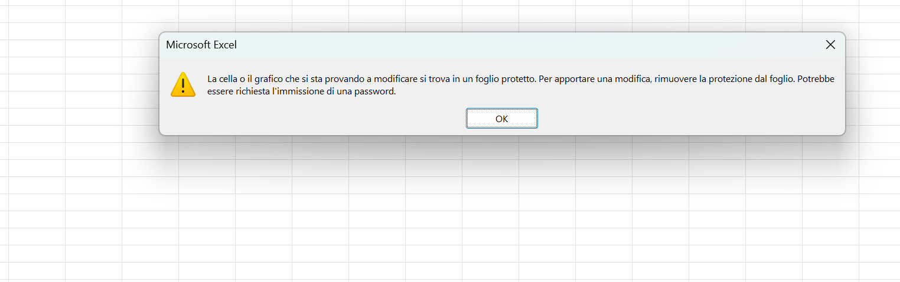The image size is (900, 282).
Task: Click blank dialog area right of OK
Action: (691, 118)
